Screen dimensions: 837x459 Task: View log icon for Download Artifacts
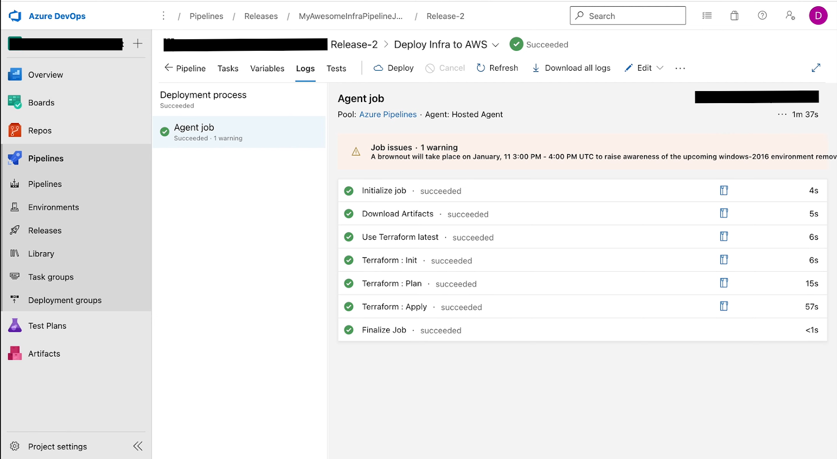pos(724,214)
